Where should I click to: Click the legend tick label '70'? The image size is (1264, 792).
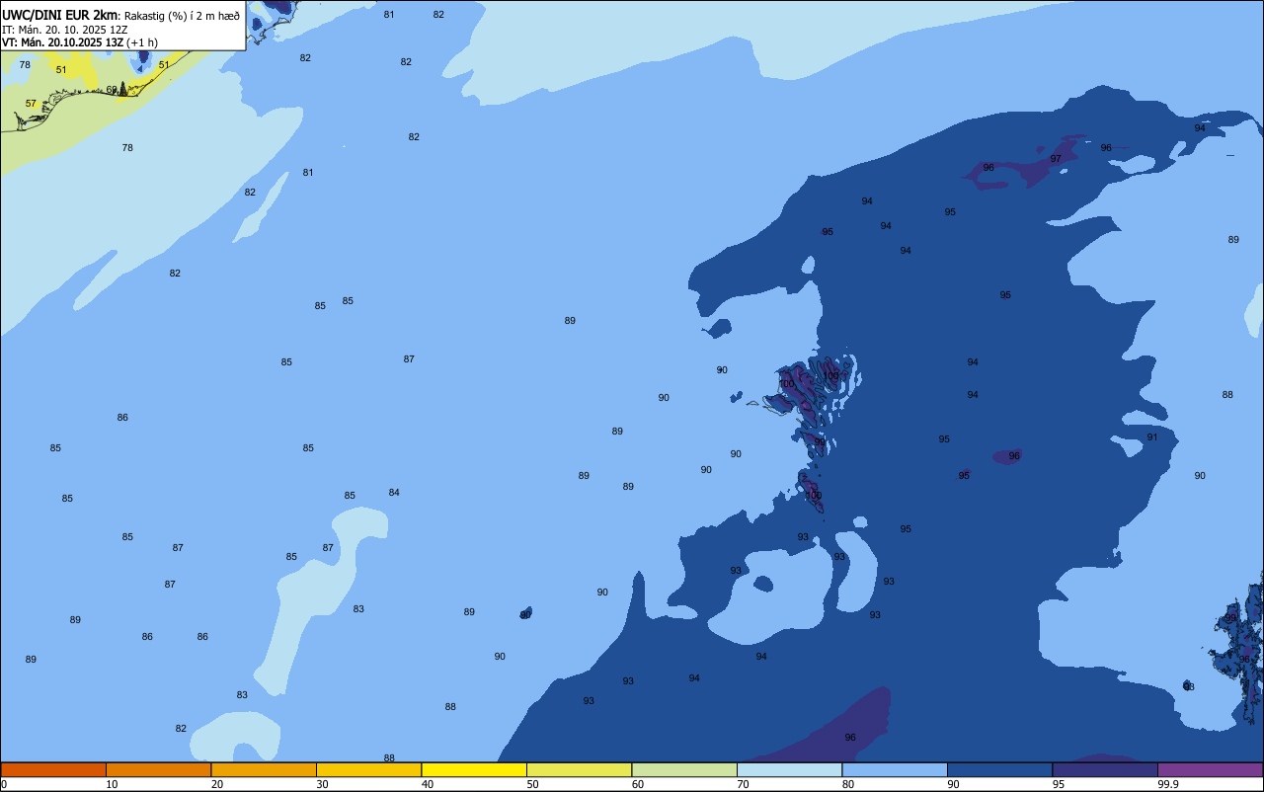pyautogui.click(x=743, y=784)
